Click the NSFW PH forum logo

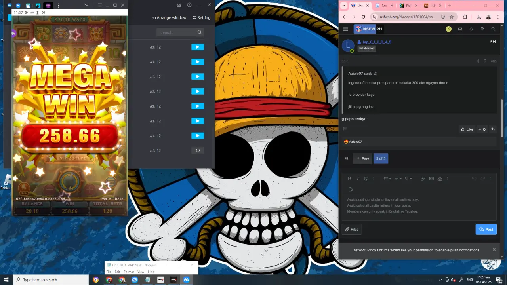click(368, 29)
